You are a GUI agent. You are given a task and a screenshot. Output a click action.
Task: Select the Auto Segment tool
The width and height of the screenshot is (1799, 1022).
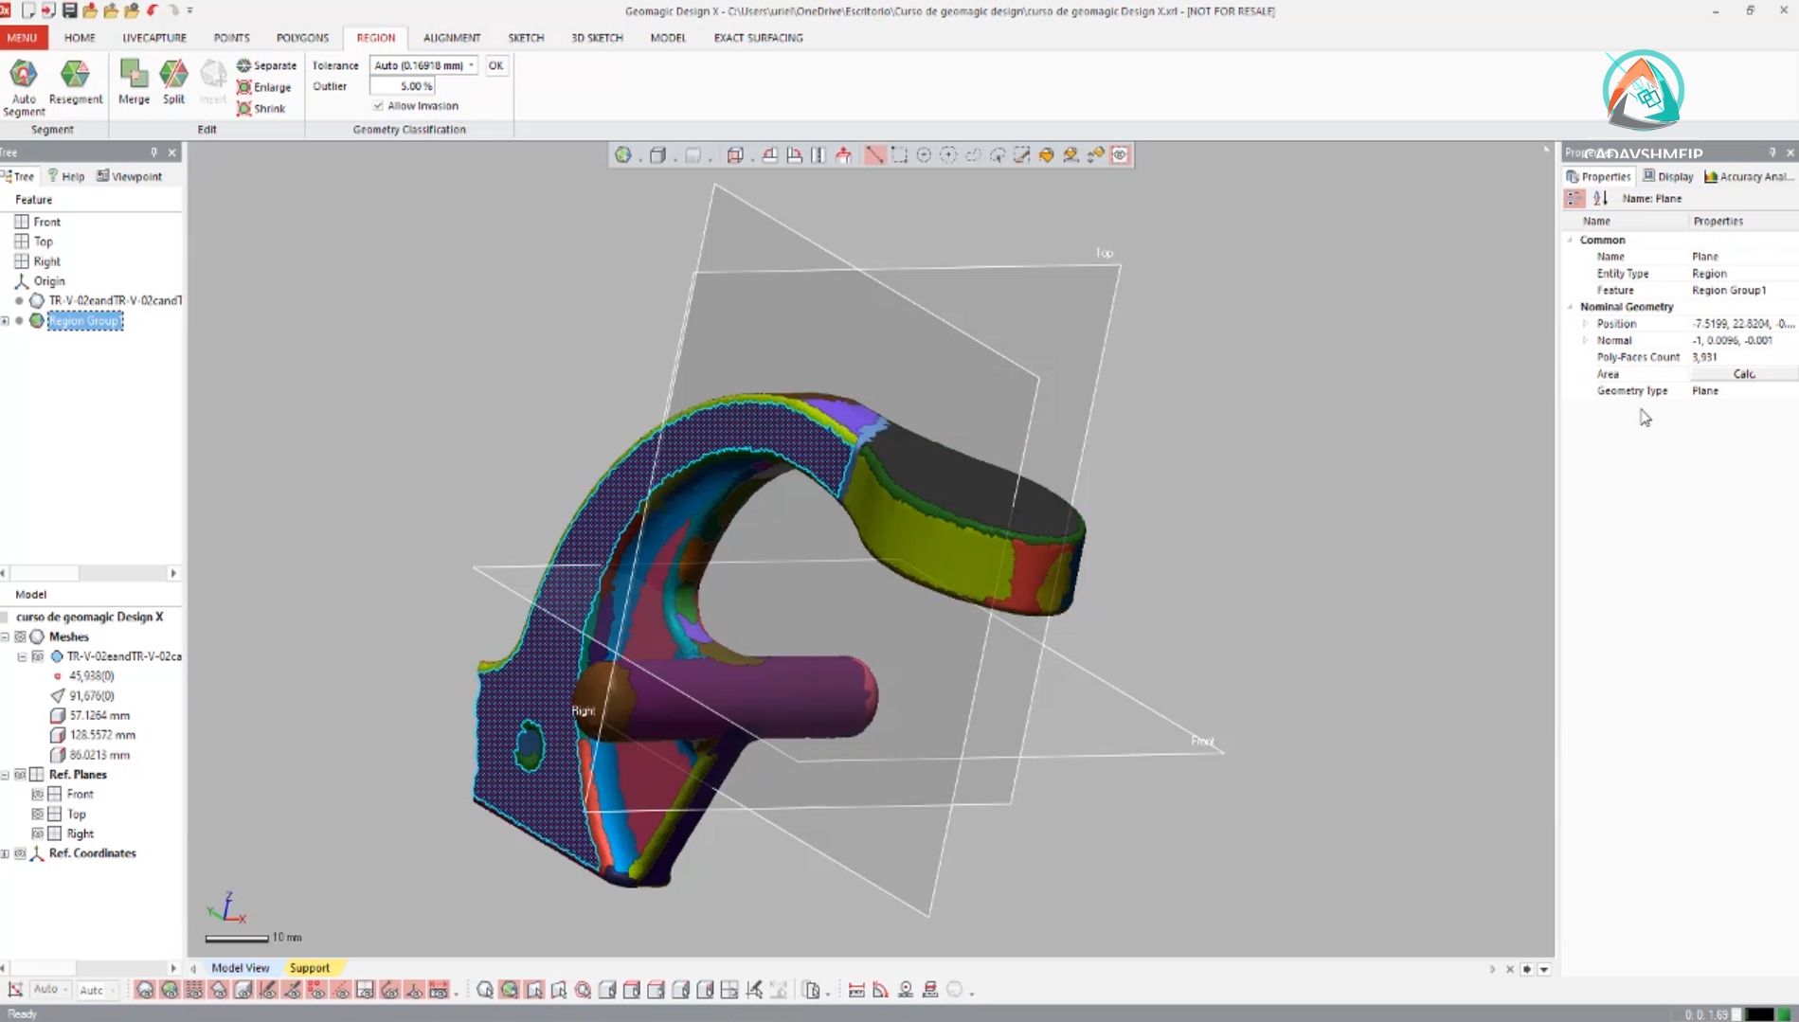[x=23, y=83]
